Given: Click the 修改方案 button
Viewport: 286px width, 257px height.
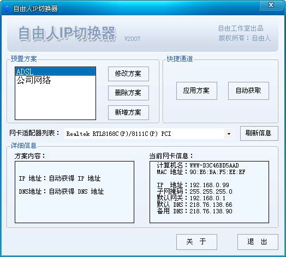Looking at the screenshot, I should click(x=128, y=74).
